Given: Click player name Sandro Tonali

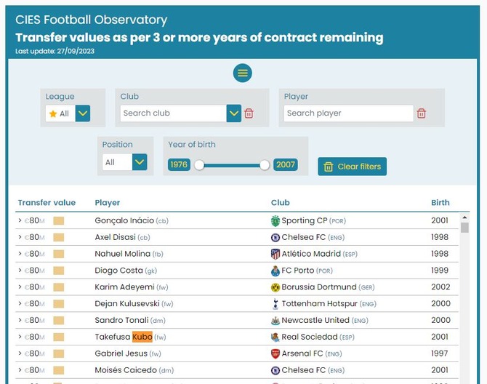Looking at the screenshot, I should point(121,320).
